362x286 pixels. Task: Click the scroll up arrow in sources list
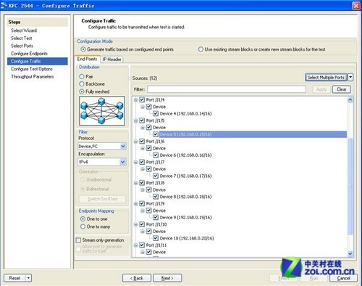click(350, 99)
